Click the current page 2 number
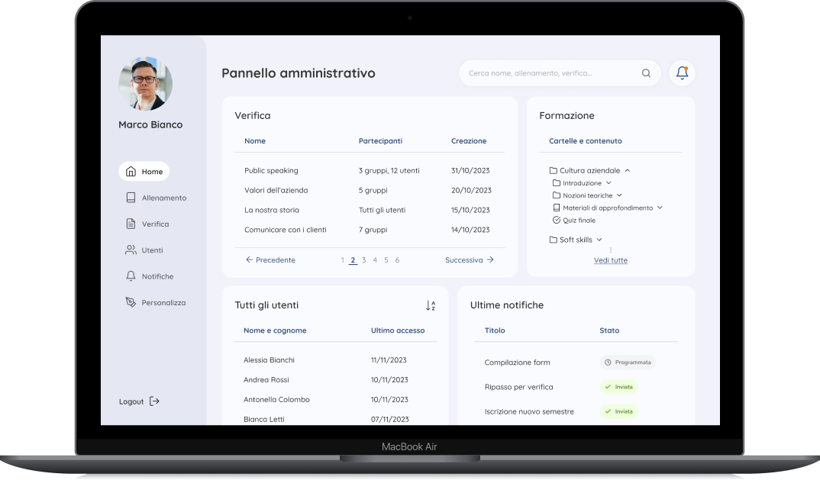Viewport: 820px width, 480px height. click(353, 260)
